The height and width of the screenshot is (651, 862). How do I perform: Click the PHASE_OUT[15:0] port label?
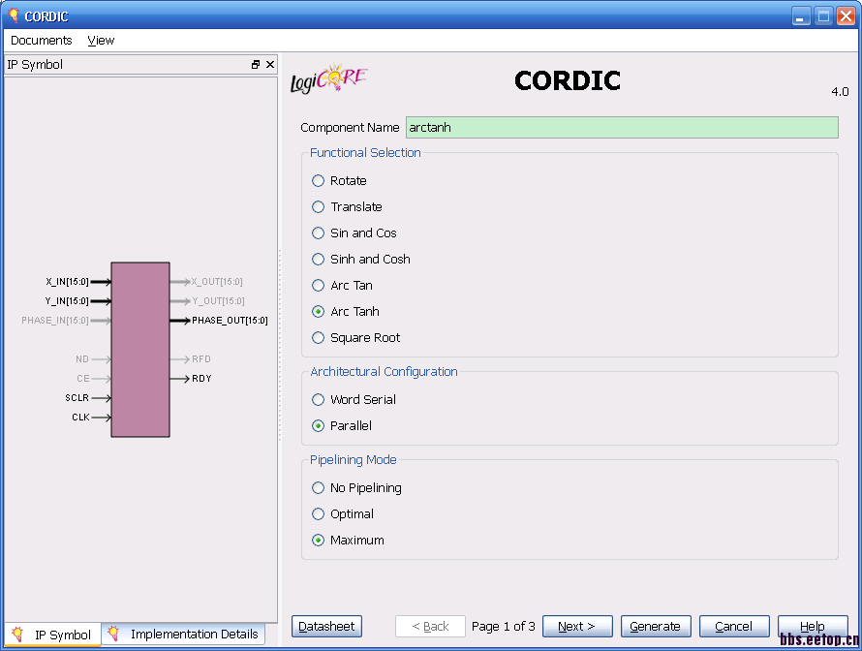click(x=230, y=320)
